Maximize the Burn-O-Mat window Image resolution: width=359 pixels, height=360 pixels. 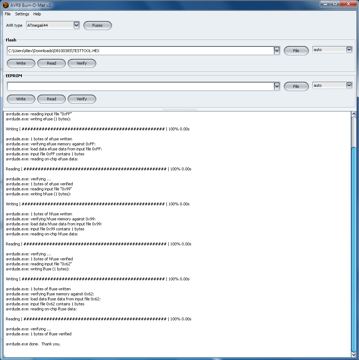point(335,4)
